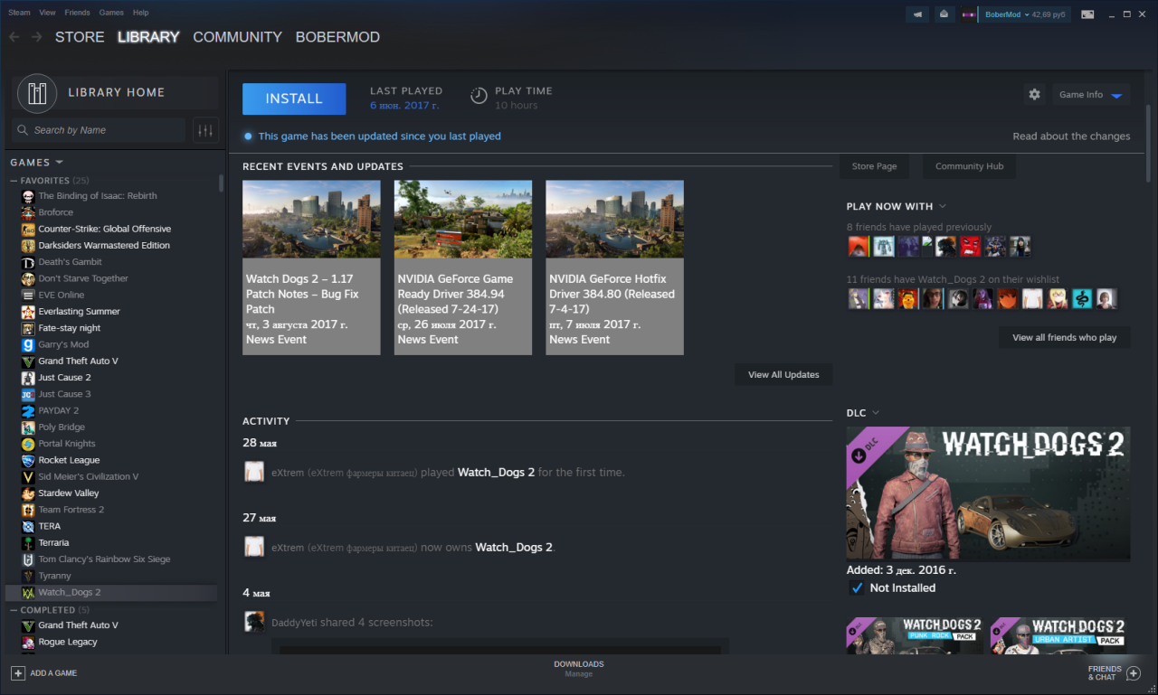
Task: Click the Terraria tree icon
Action: pos(29,542)
